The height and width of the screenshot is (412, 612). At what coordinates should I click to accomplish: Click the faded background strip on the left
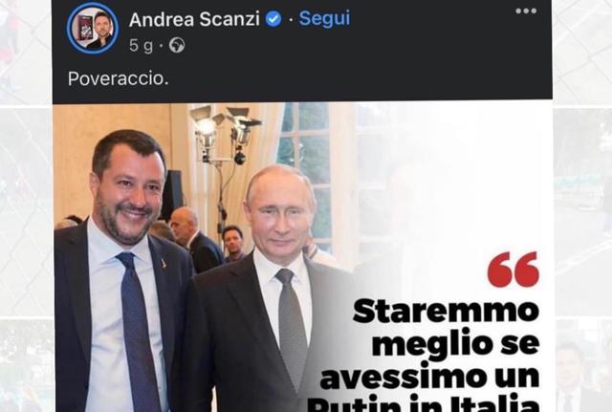pos(26,206)
